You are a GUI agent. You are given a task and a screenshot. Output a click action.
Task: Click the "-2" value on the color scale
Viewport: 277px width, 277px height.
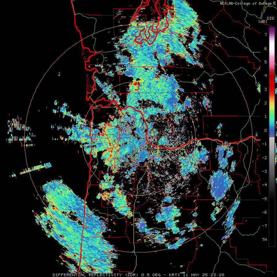(x=264, y=158)
